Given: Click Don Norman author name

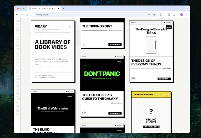Looking at the screenshot, I should [x=167, y=69].
